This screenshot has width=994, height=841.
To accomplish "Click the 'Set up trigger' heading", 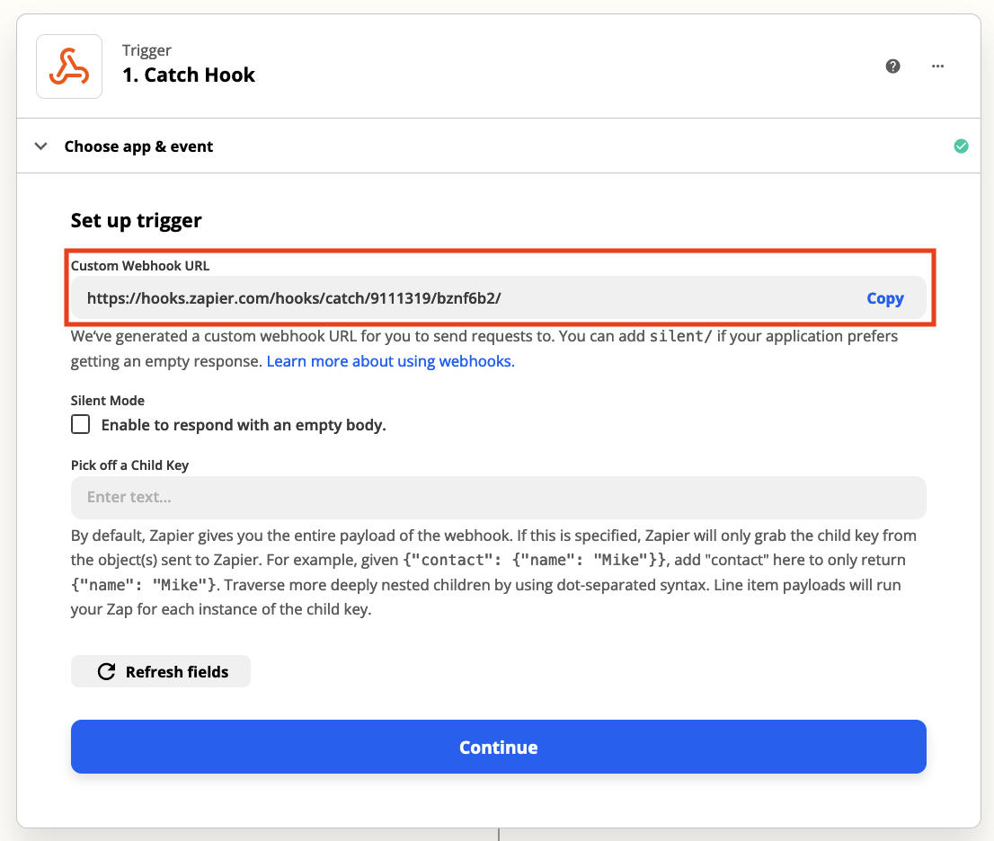I will (136, 220).
